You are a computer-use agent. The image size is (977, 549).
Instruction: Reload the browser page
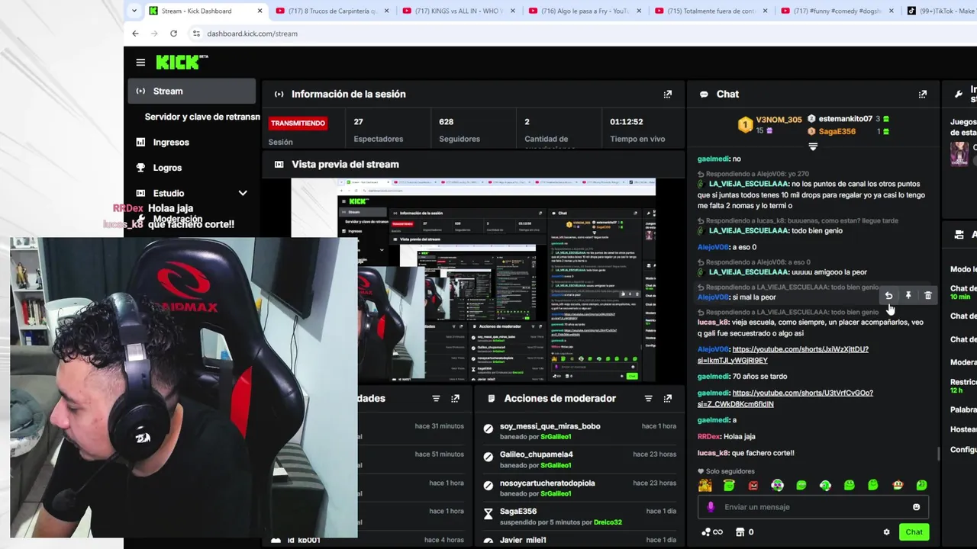pos(173,34)
